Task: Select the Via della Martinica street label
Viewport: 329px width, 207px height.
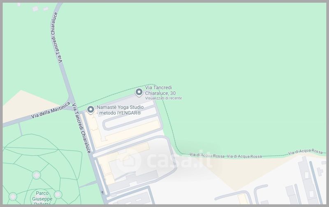Action: [51, 110]
